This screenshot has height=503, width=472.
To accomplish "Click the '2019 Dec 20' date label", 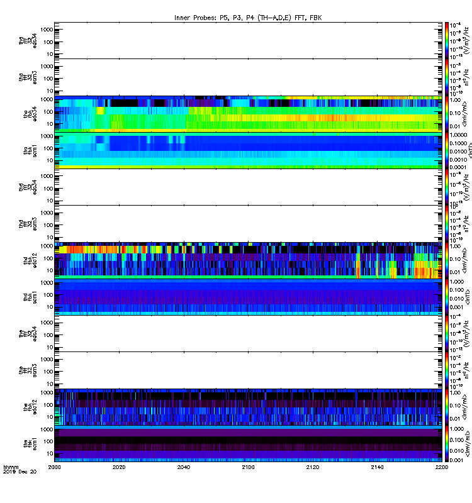I will (x=20, y=472).
